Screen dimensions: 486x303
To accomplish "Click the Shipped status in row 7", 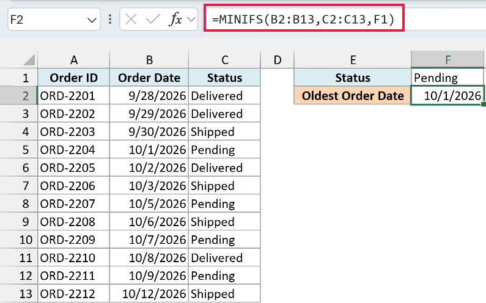I will (x=224, y=185).
